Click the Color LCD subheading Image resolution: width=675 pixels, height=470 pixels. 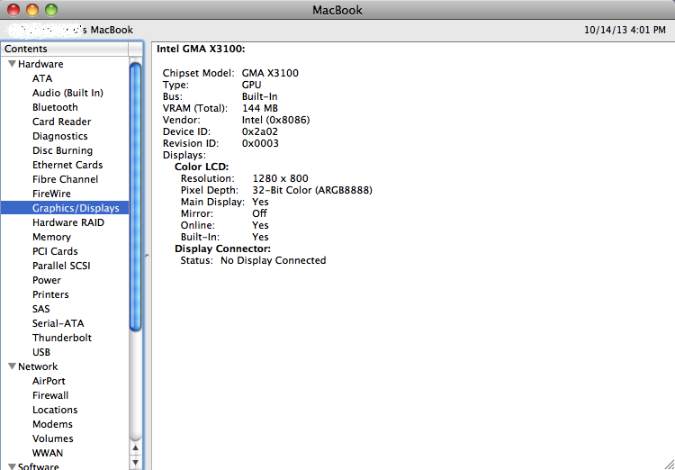(x=202, y=167)
